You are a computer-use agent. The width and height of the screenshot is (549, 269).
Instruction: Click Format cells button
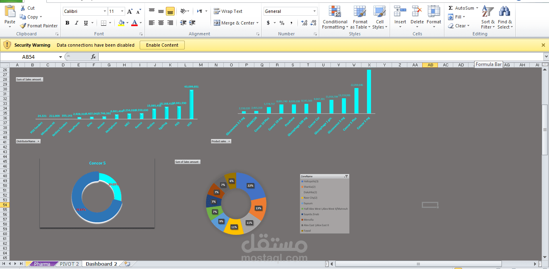pos(434,17)
